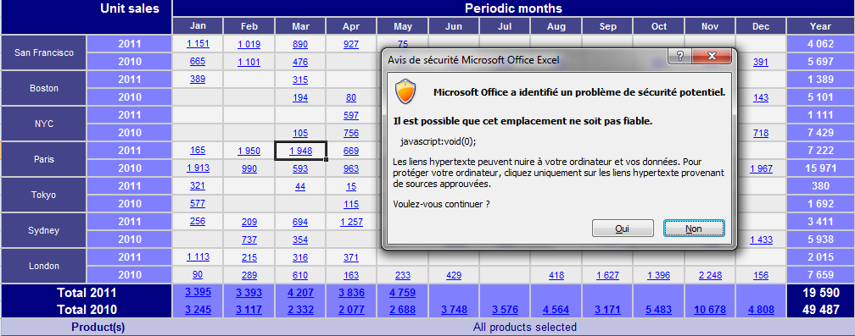Open Sydney 2010 Dec link 1 433
Image resolution: width=855 pixels, height=336 pixels.
pyautogui.click(x=761, y=240)
